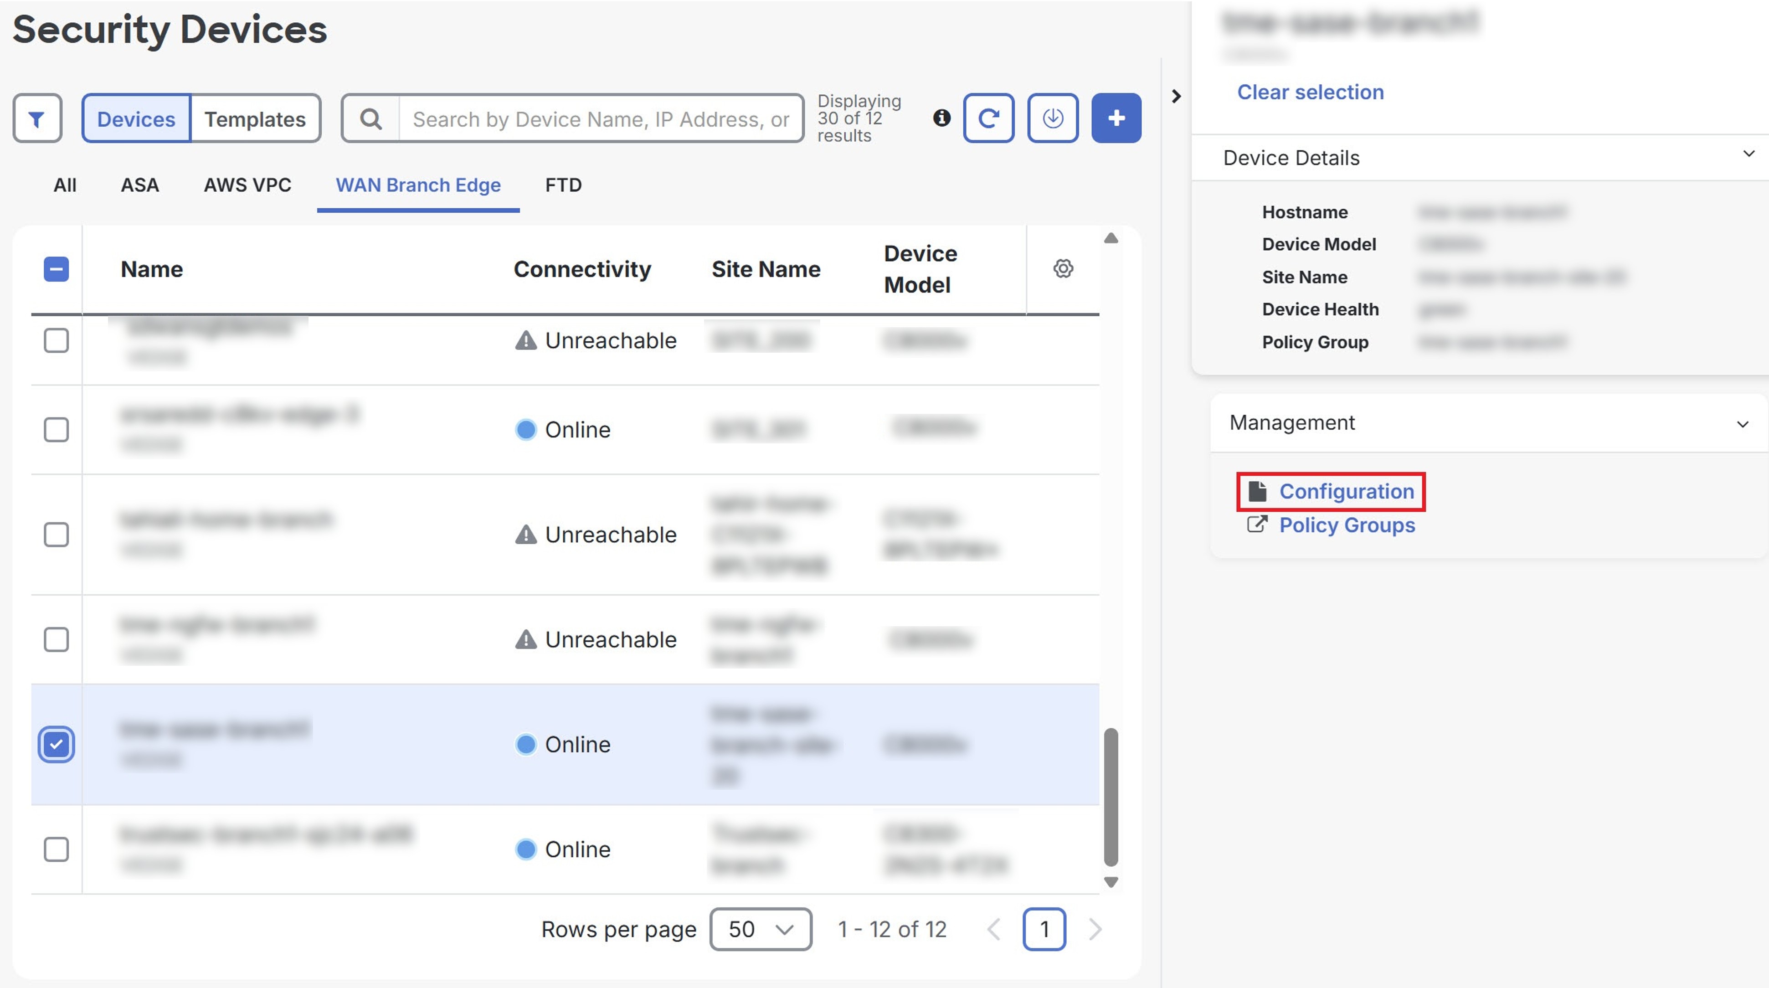The height and width of the screenshot is (988, 1769).
Task: Refresh the device list
Action: 988,118
